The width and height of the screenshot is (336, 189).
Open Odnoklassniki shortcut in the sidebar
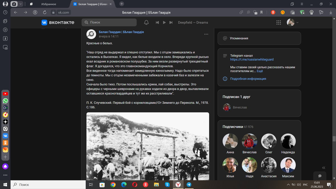5,143
